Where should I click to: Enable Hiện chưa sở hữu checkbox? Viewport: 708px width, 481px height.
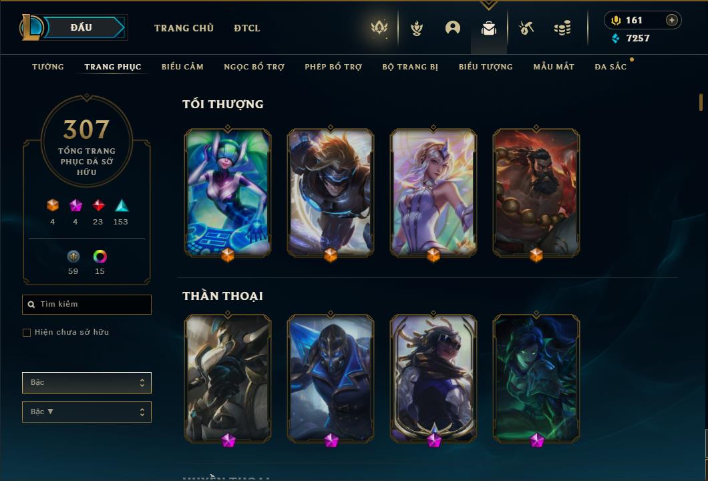(27, 333)
